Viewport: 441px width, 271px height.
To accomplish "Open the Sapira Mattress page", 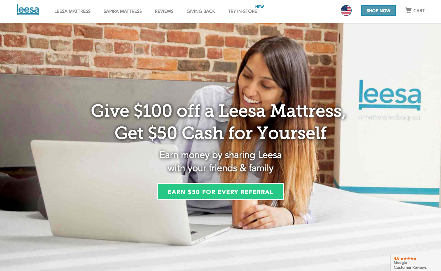I will click(x=123, y=11).
